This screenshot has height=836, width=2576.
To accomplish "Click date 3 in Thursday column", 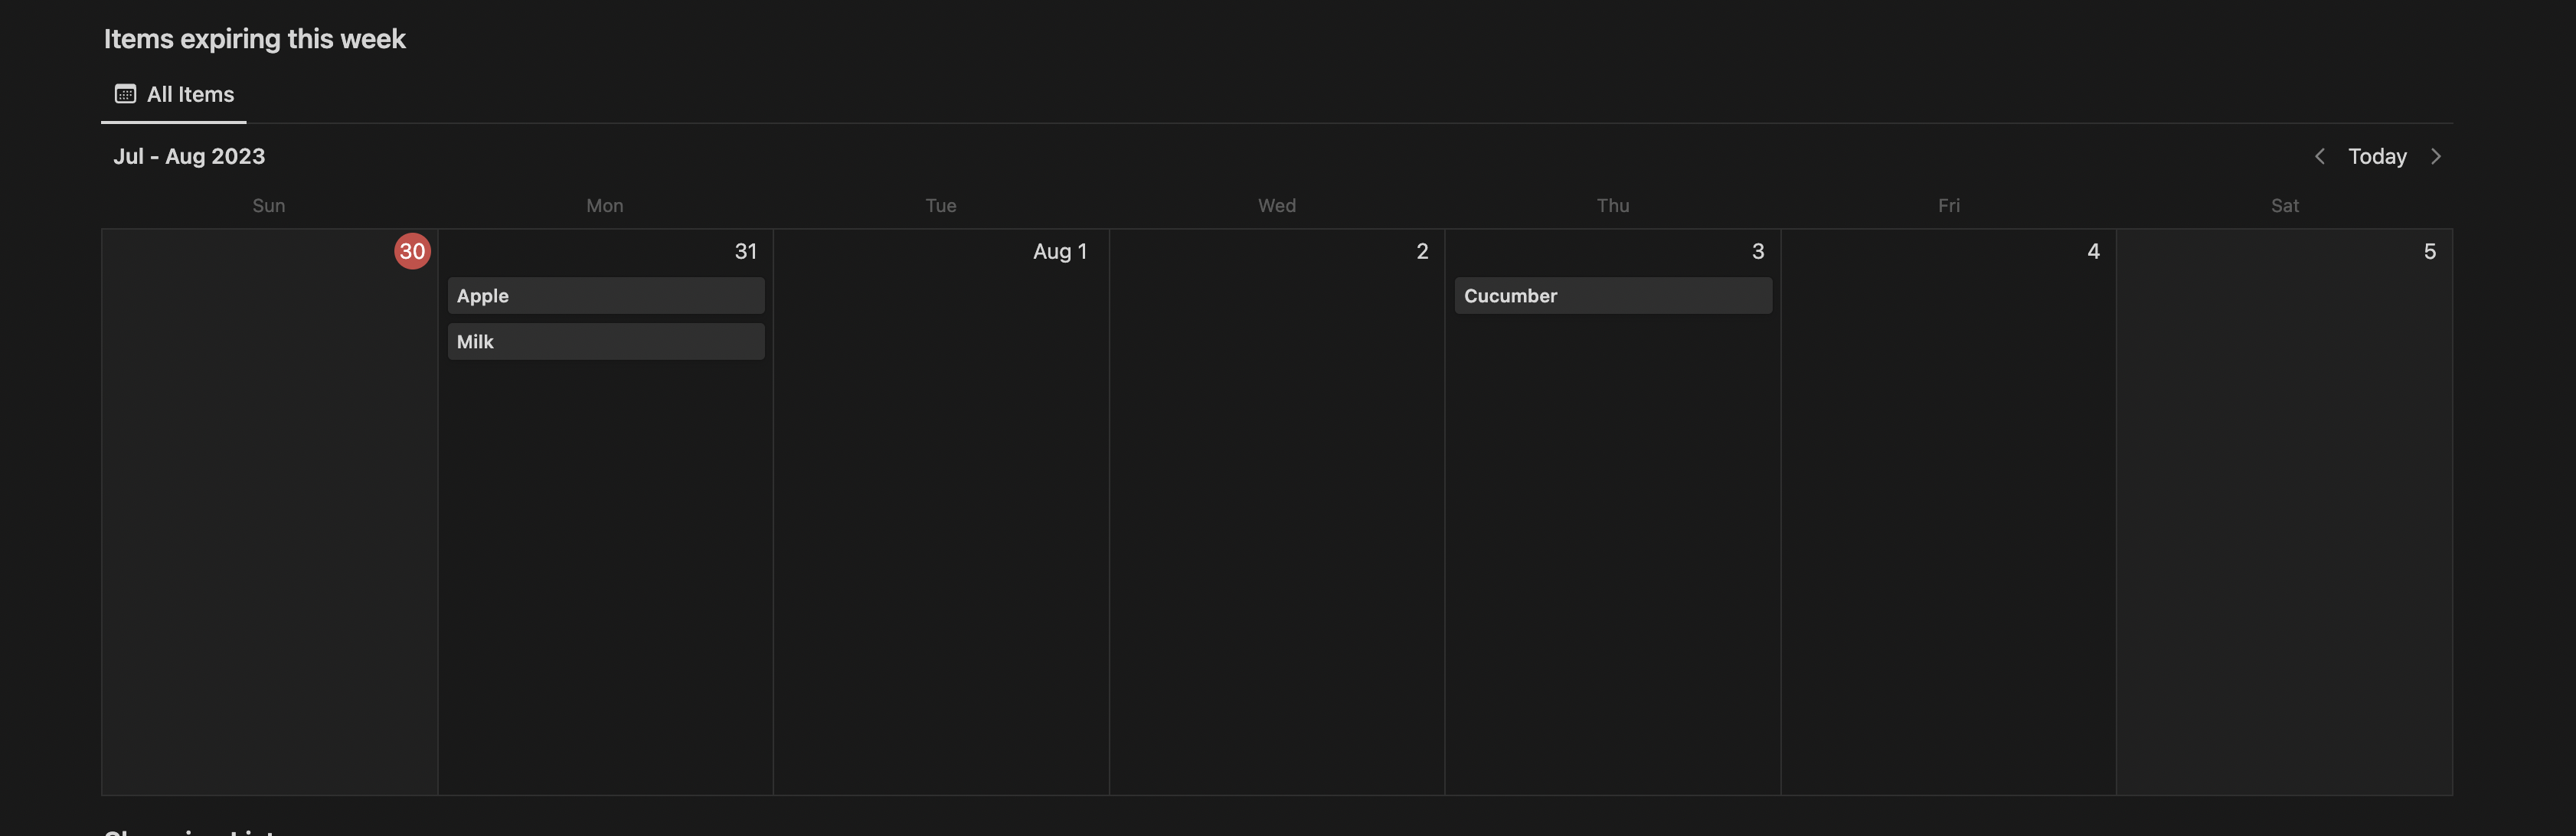I will click(x=1757, y=251).
